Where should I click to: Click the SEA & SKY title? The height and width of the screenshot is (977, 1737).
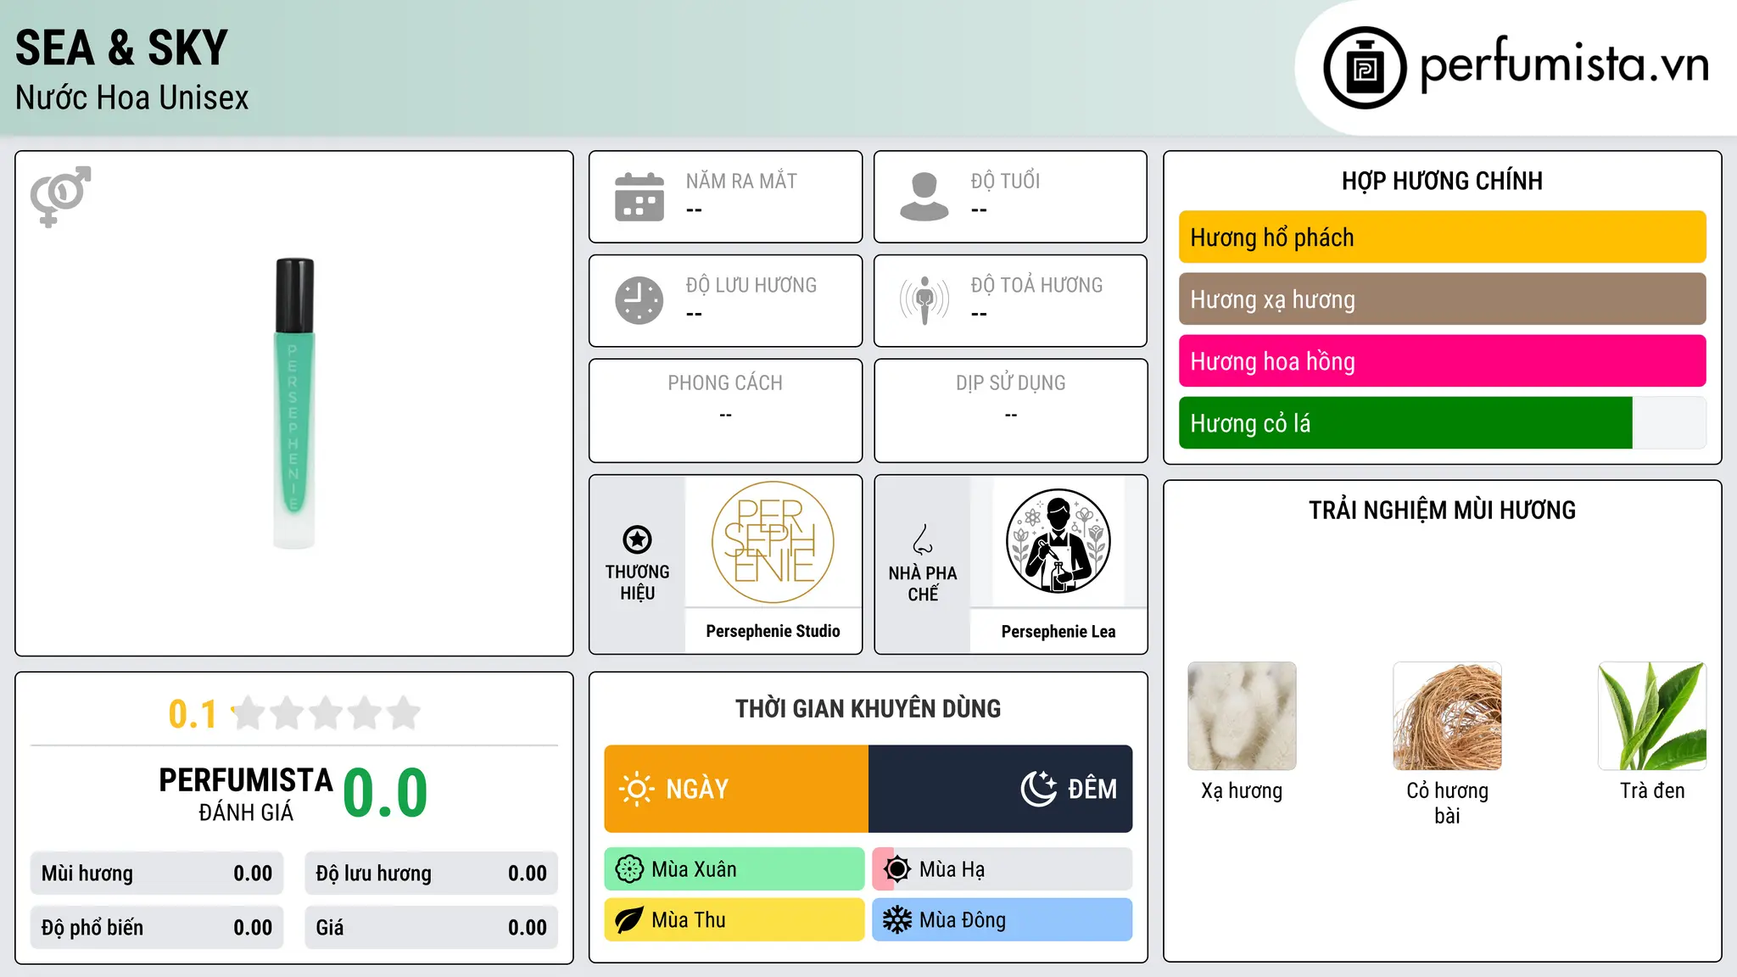(x=122, y=47)
